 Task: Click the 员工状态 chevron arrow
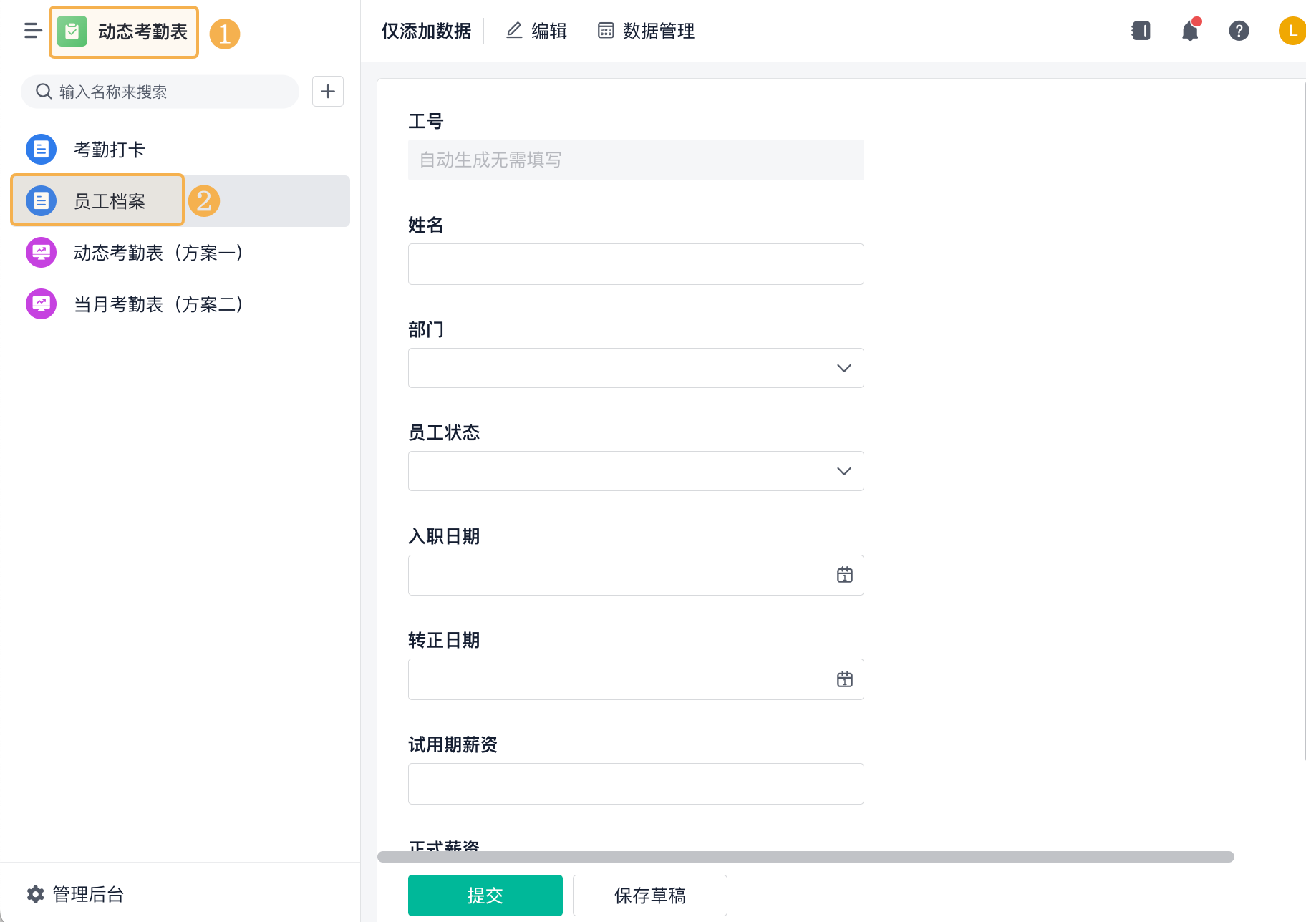(x=844, y=471)
